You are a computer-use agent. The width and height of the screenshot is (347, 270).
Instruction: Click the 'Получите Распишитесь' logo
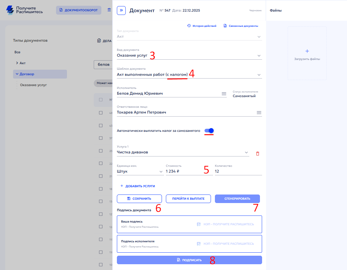tap(25, 10)
